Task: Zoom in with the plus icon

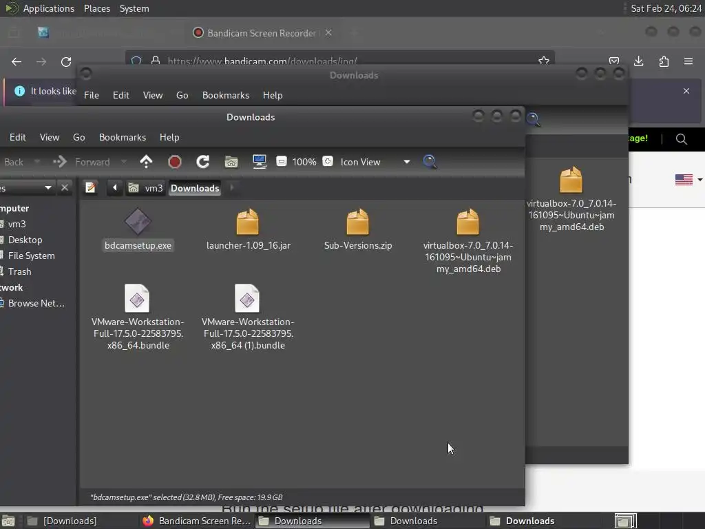Action: [328, 161]
